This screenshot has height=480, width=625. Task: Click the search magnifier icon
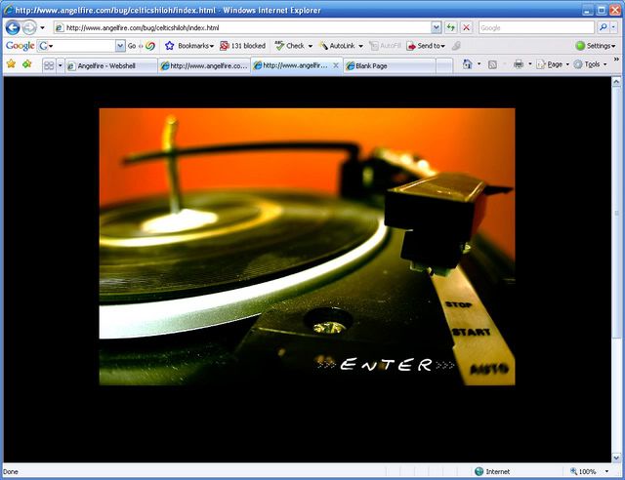pyautogui.click(x=603, y=27)
